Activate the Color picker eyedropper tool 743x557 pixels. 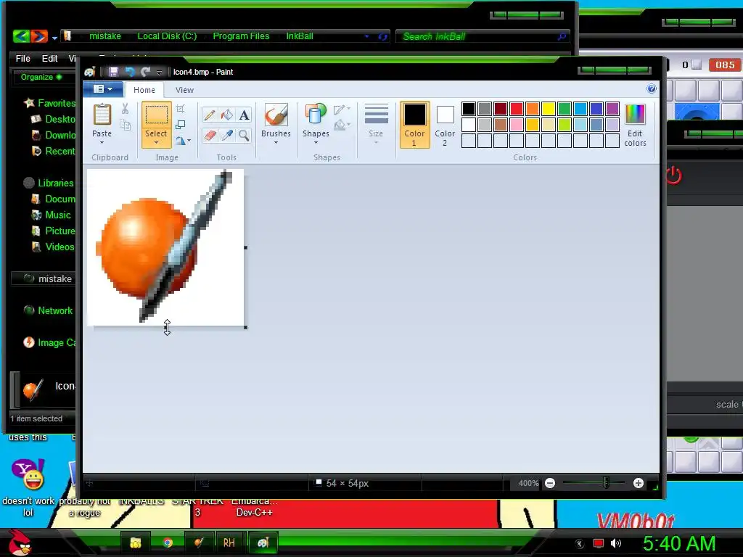pos(226,136)
